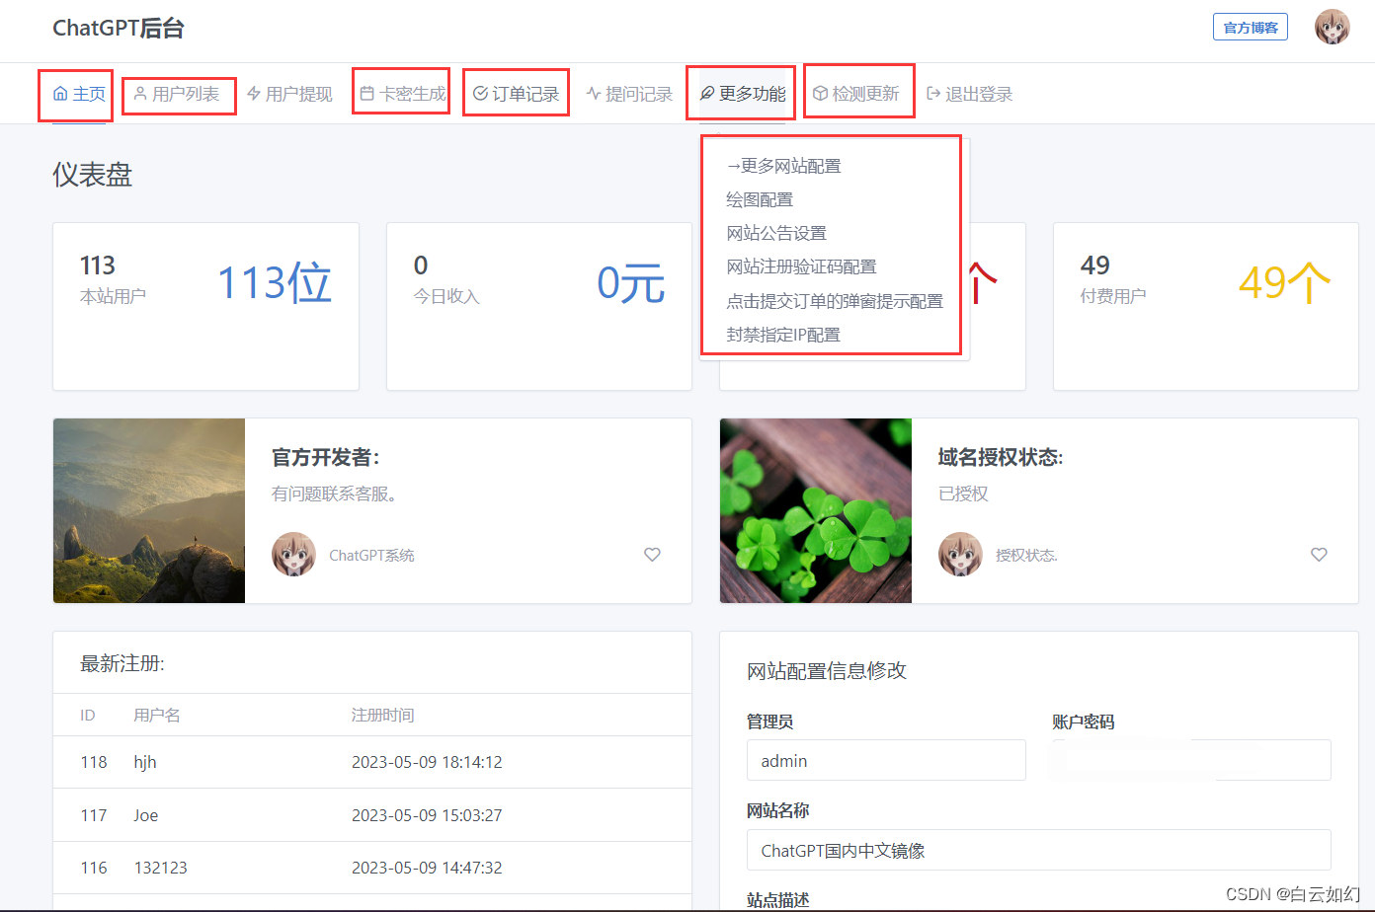
Task: Click the home icon beside 主页
Action: (x=60, y=94)
